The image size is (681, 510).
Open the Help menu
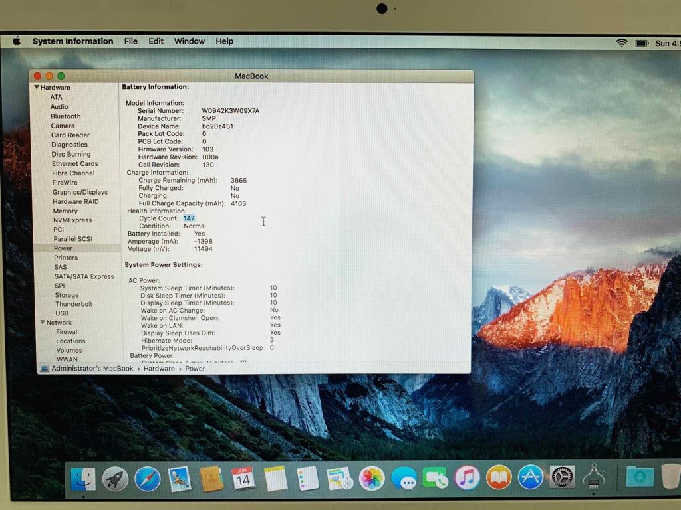point(224,41)
